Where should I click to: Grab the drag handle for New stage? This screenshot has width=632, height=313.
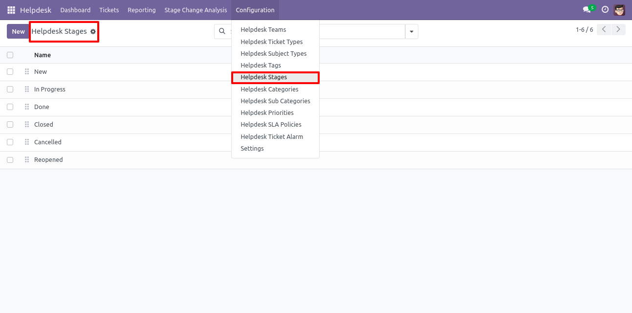click(27, 72)
